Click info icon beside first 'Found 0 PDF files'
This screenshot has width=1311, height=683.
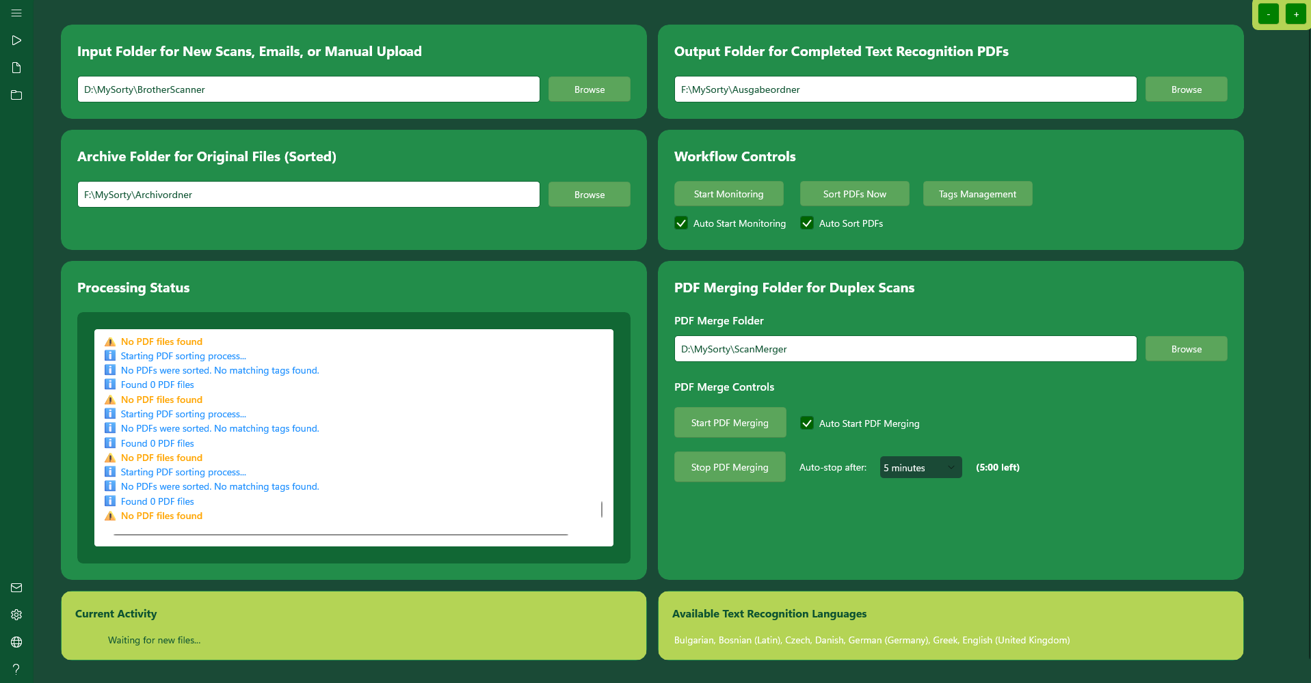point(109,385)
